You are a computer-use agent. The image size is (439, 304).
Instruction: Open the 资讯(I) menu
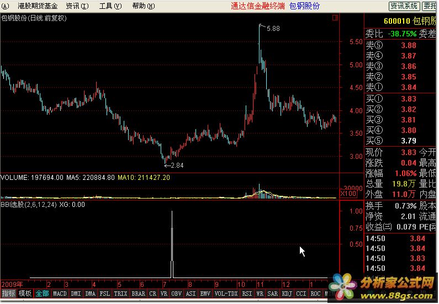pyautogui.click(x=77, y=6)
